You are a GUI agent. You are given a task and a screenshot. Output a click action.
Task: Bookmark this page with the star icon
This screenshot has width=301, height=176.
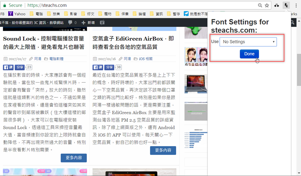click(x=267, y=5)
